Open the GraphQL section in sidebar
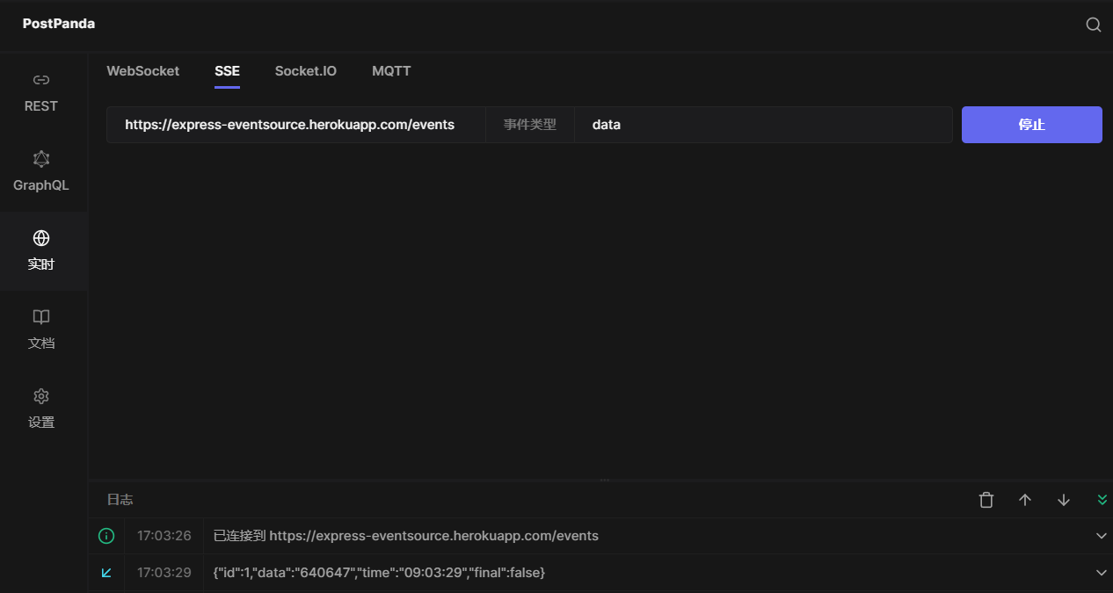Screen dimensions: 1113x593 (41, 172)
